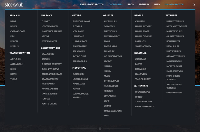This screenshot has height=132, width=200.
Task: Choose the Household Items category
Action: (x=113, y=56)
